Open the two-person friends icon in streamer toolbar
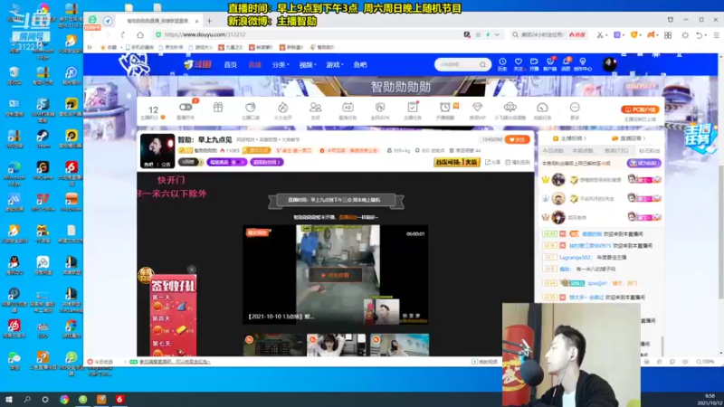This screenshot has width=724, height=407. tap(315, 108)
